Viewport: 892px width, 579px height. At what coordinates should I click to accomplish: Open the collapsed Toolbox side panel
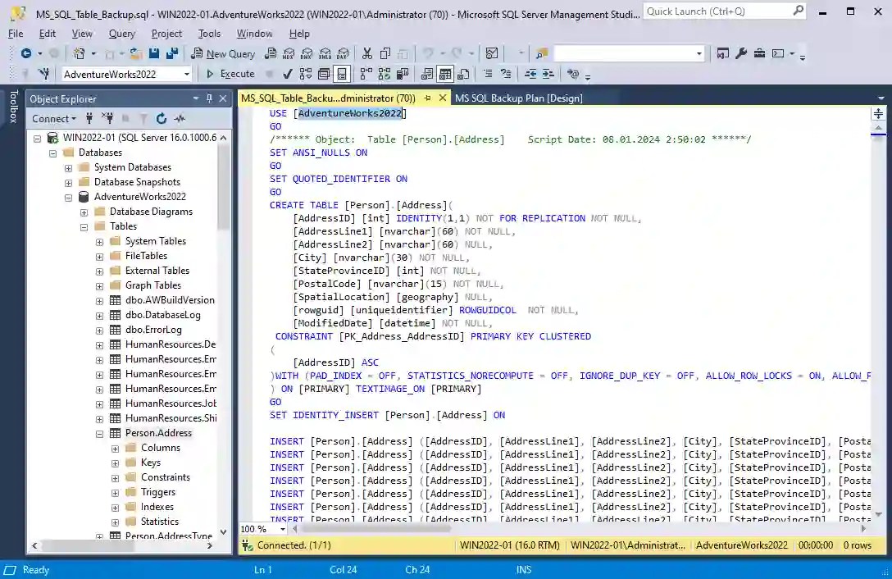point(13,107)
